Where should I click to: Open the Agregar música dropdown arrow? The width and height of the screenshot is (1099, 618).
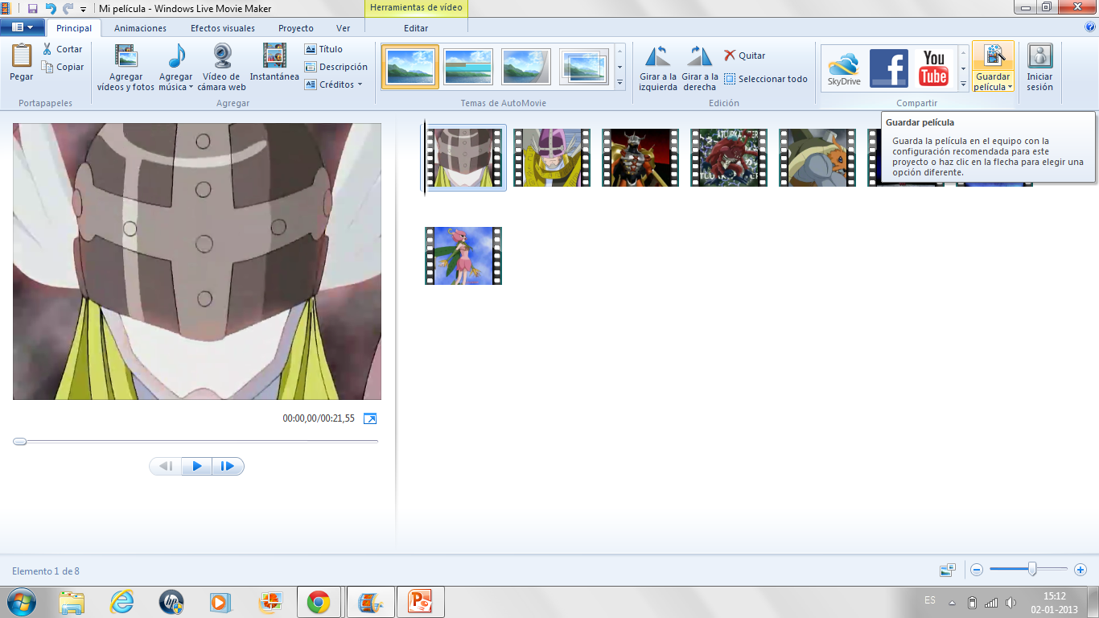(191, 88)
